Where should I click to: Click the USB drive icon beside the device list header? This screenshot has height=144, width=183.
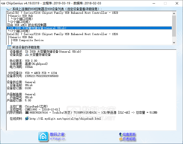(9, 9)
